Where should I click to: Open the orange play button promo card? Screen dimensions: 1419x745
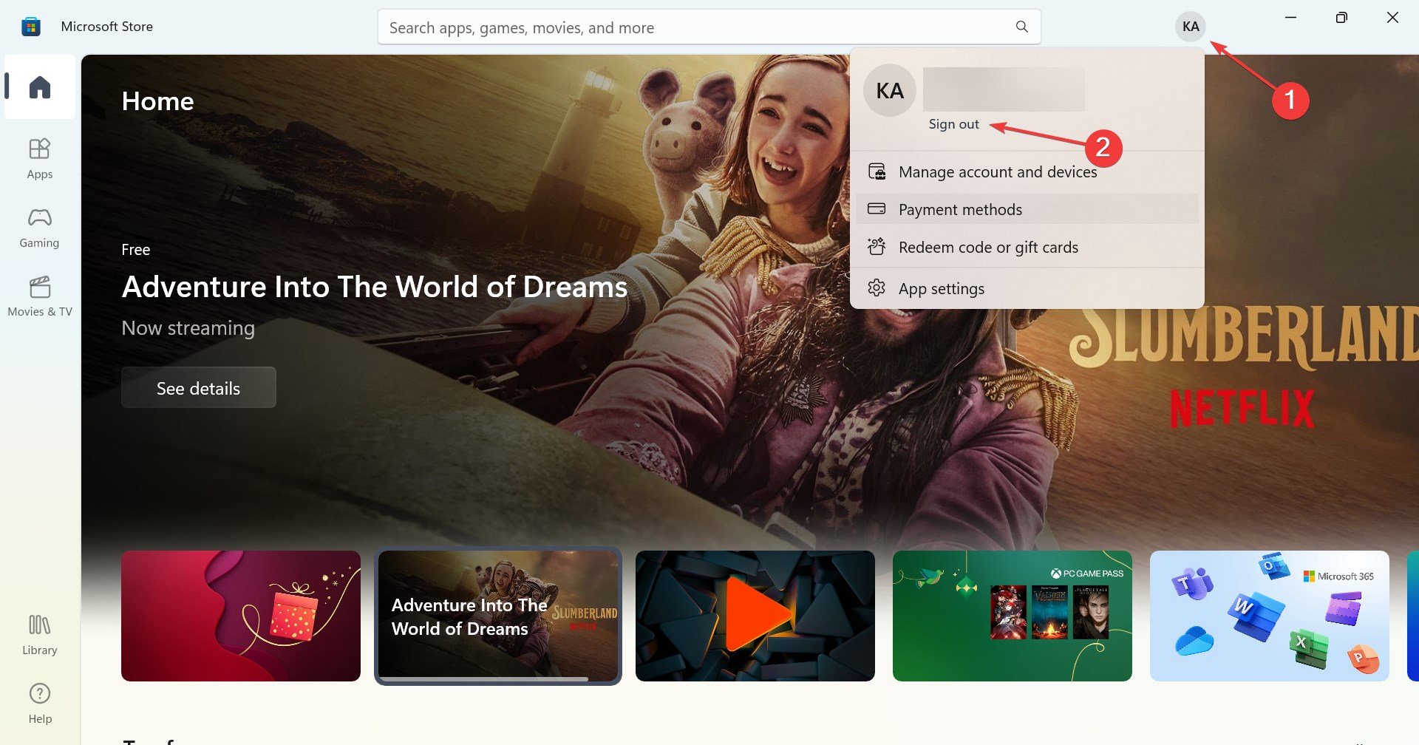755,616
